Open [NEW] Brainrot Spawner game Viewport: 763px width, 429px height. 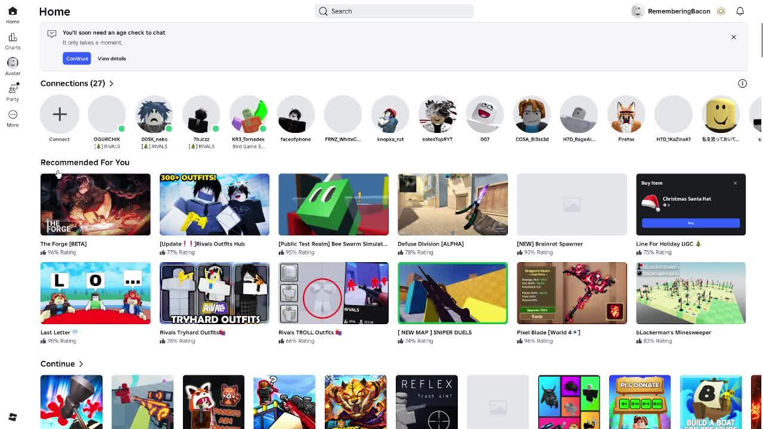tap(572, 204)
